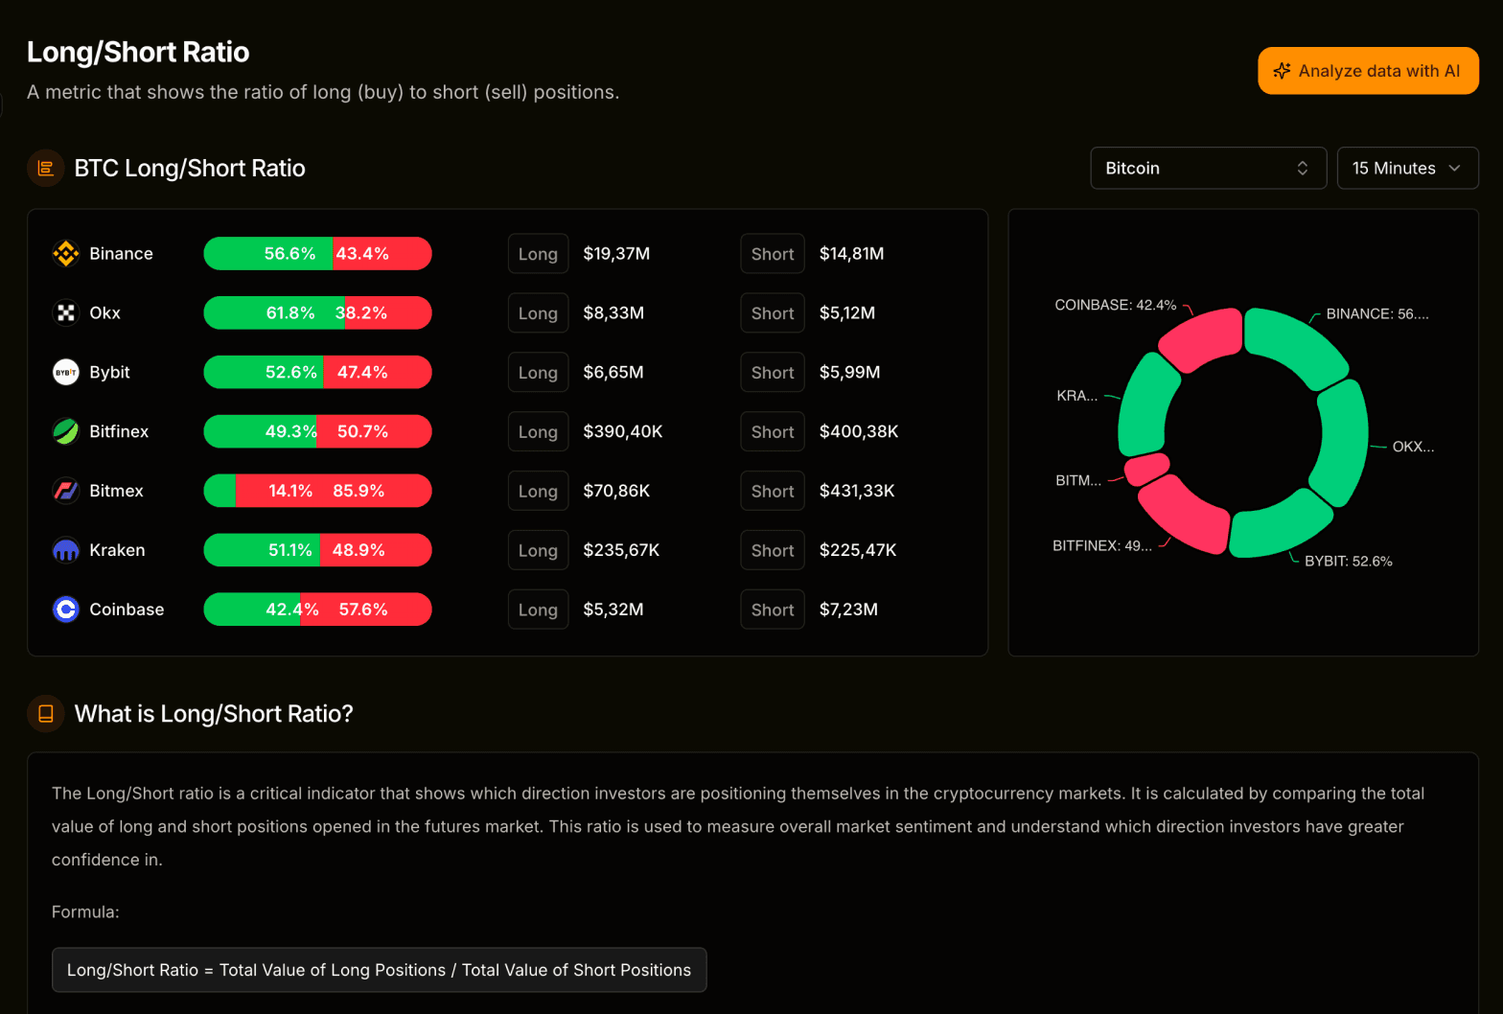
Task: Click Bitmex red 85.9% short bar segment
Action: (334, 492)
